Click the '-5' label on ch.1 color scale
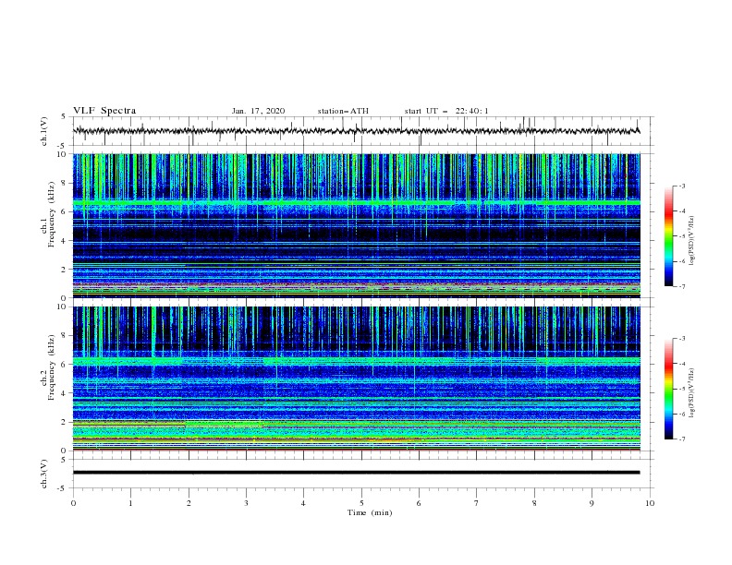The height and width of the screenshot is (565, 732). (x=681, y=236)
